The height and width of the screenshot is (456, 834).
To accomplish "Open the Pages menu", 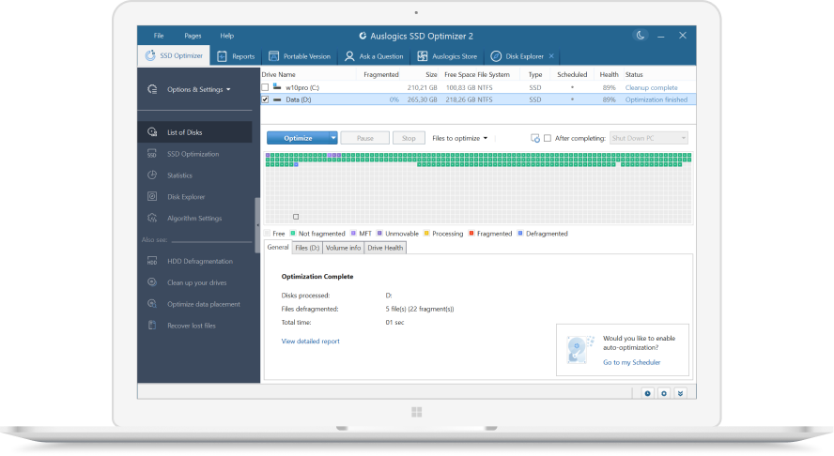I will click(x=193, y=36).
